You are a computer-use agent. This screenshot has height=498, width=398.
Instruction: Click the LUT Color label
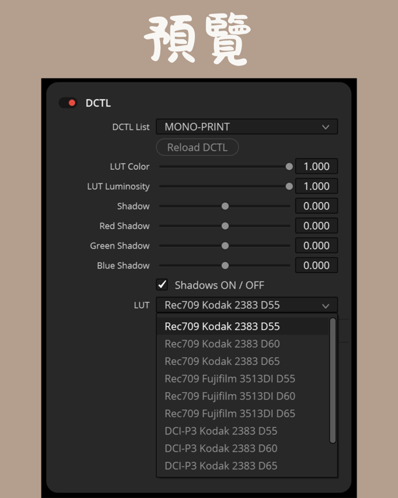point(130,167)
